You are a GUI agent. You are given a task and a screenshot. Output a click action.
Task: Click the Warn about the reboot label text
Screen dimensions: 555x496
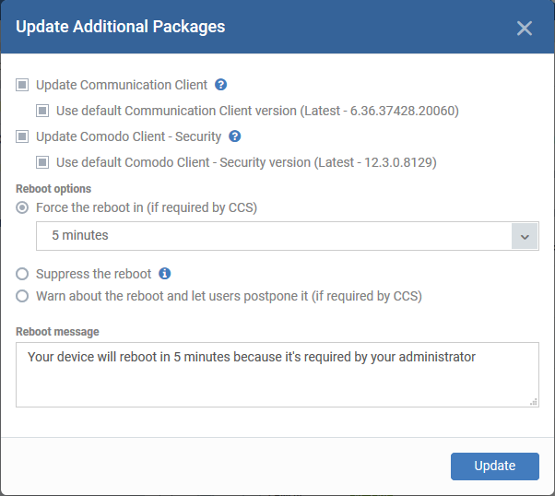[229, 296]
